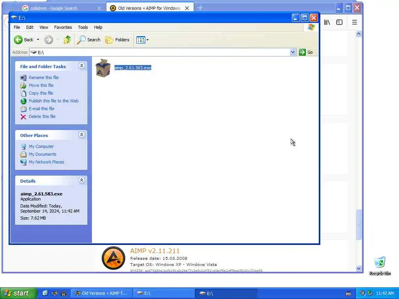399x299 pixels.
Task: Open My Network Places link
Action: pos(47,162)
